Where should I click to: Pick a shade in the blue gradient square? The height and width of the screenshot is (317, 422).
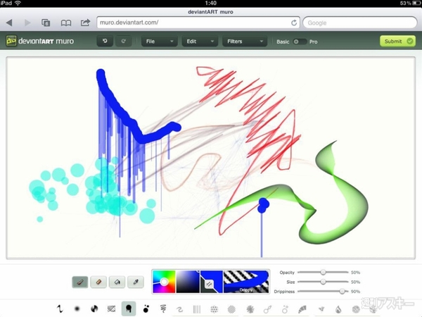coord(188,282)
